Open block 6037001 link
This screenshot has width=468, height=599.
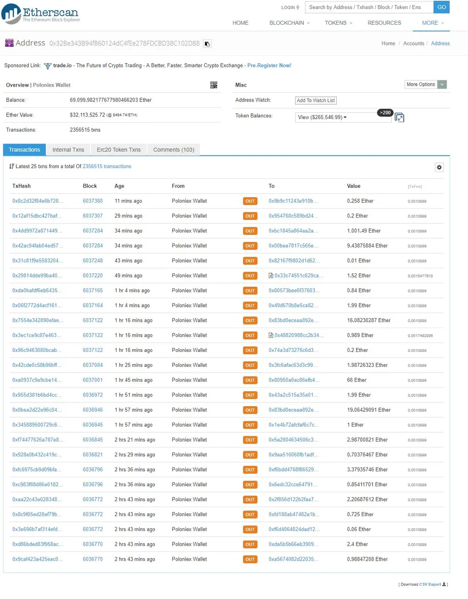pos(92,380)
